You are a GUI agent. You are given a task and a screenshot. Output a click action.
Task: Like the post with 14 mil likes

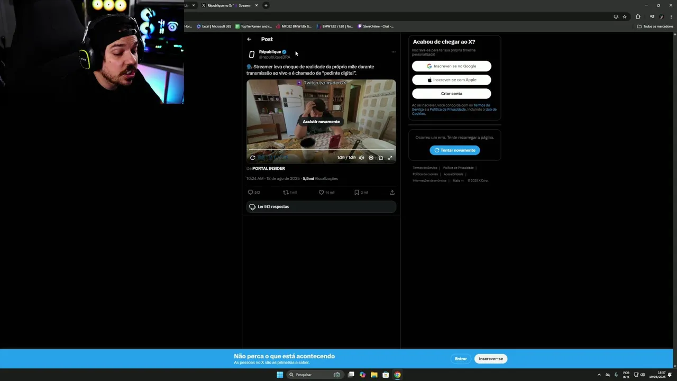coord(326,193)
